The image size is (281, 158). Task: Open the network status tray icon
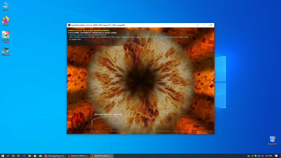click(x=259, y=156)
